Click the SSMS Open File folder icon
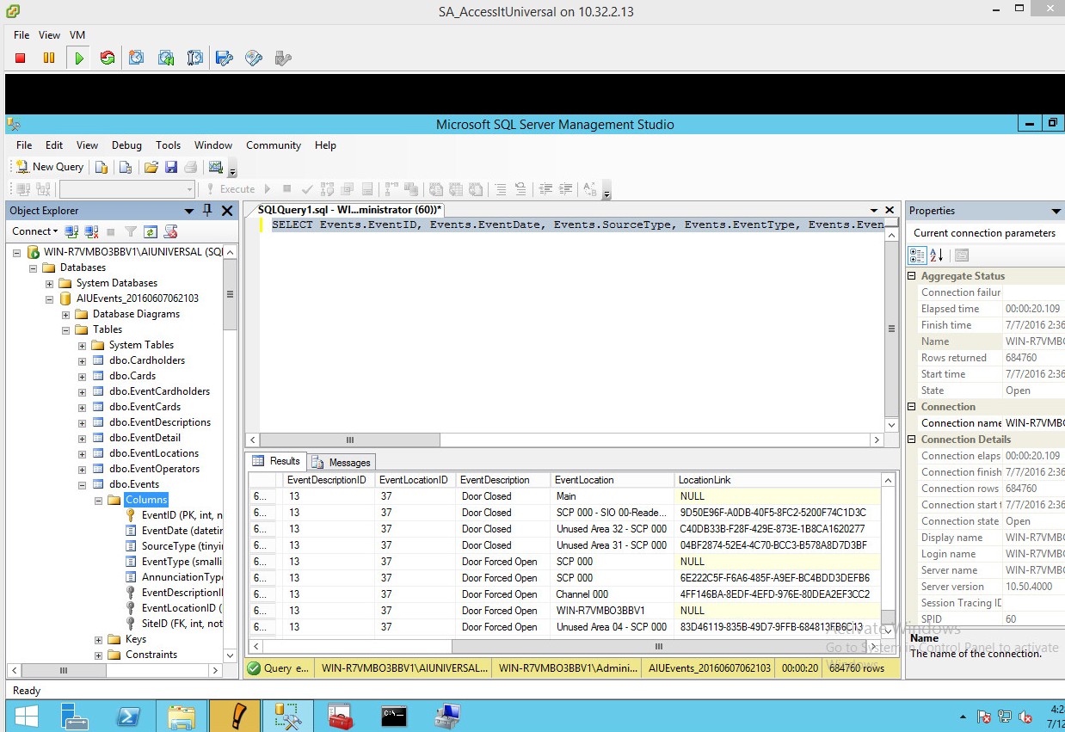This screenshot has width=1065, height=732. [x=151, y=167]
